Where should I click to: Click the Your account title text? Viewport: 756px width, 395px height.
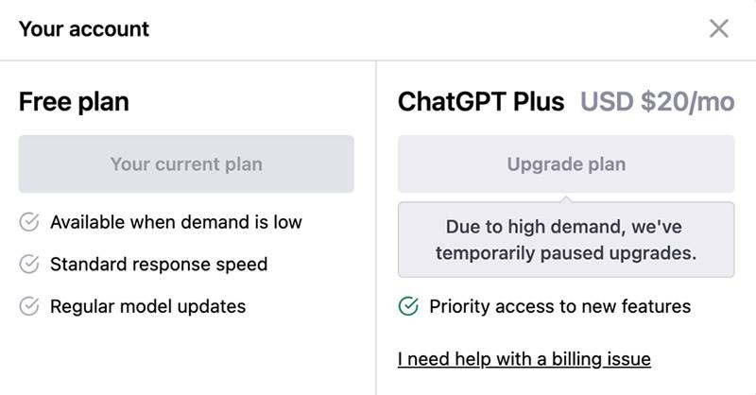coord(84,29)
